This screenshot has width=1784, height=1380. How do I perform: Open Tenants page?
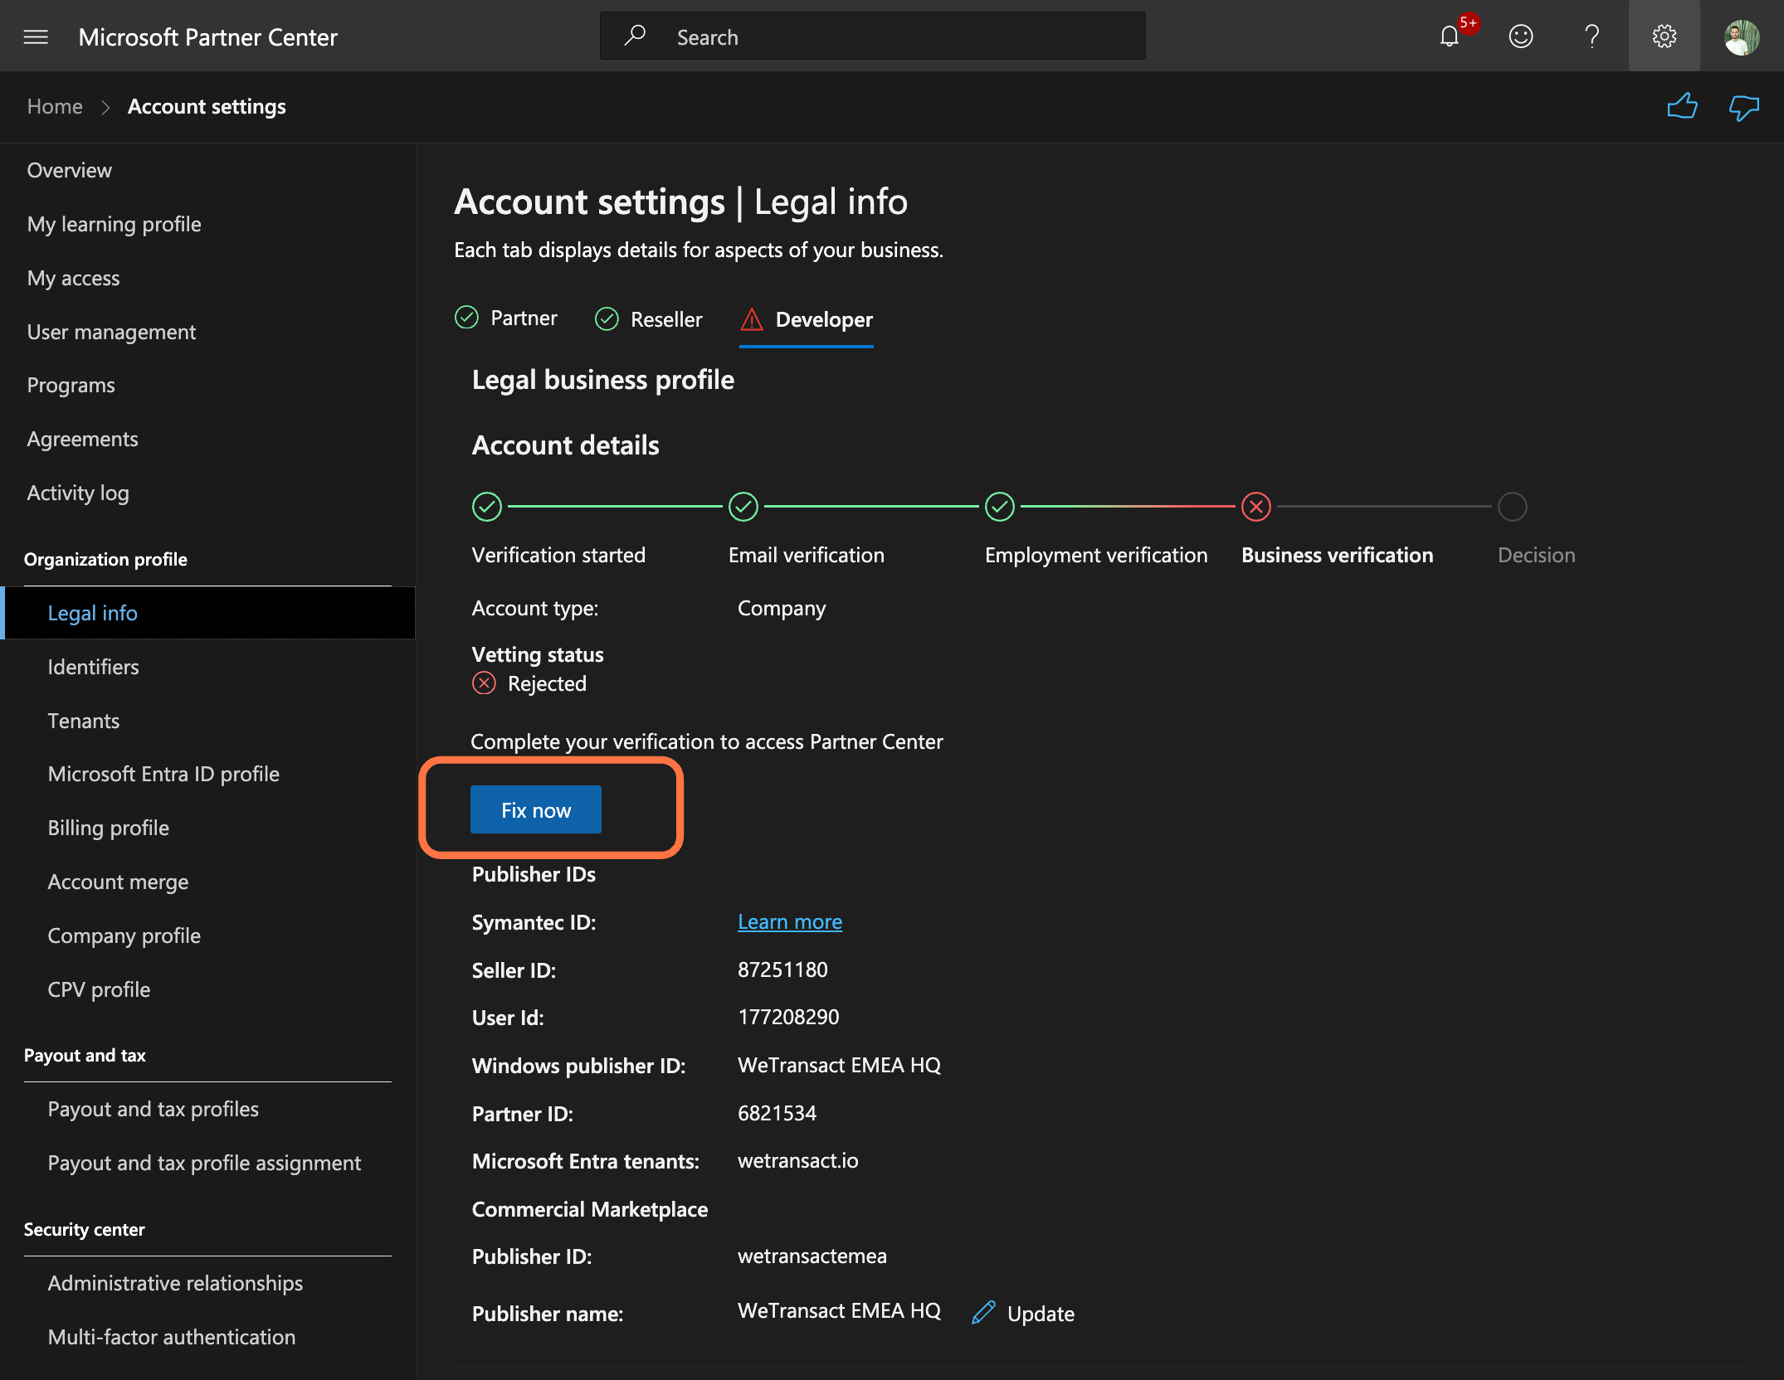[x=83, y=721]
